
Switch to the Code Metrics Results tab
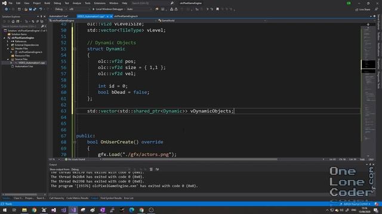(x=77, y=198)
